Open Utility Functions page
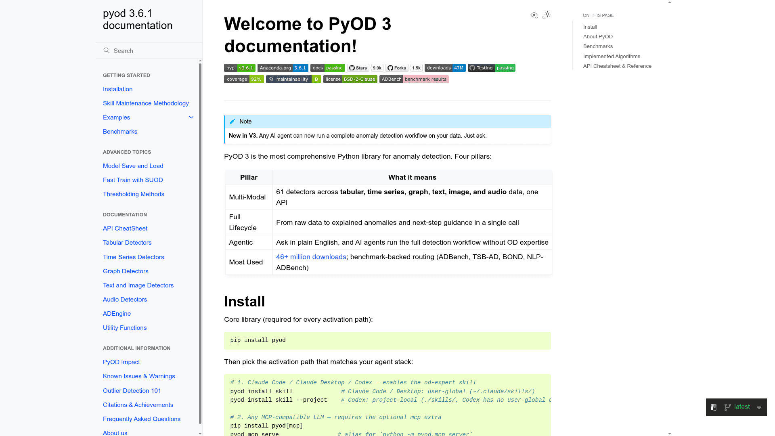This screenshot has height=436, width=775. [125, 328]
